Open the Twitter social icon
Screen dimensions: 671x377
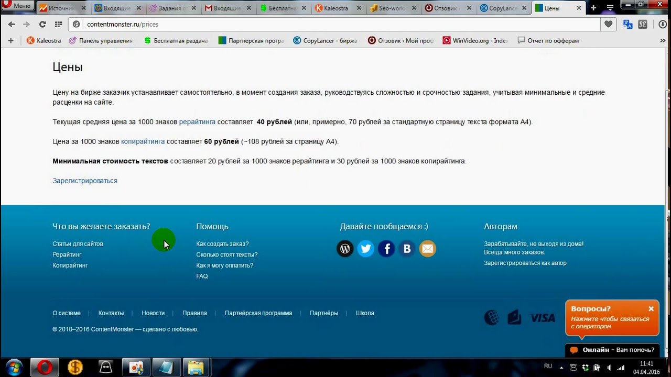point(365,249)
